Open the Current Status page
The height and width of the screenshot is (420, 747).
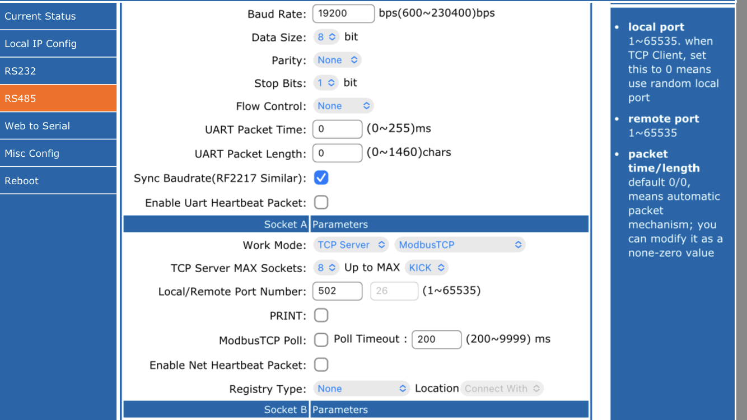pyautogui.click(x=58, y=16)
